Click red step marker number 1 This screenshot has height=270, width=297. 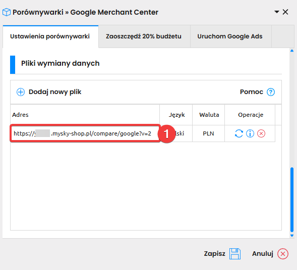[166, 134]
